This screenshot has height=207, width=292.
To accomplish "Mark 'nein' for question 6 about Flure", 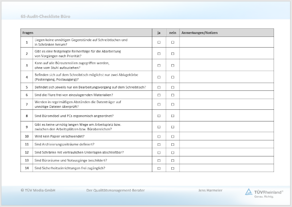I will point(173,95).
